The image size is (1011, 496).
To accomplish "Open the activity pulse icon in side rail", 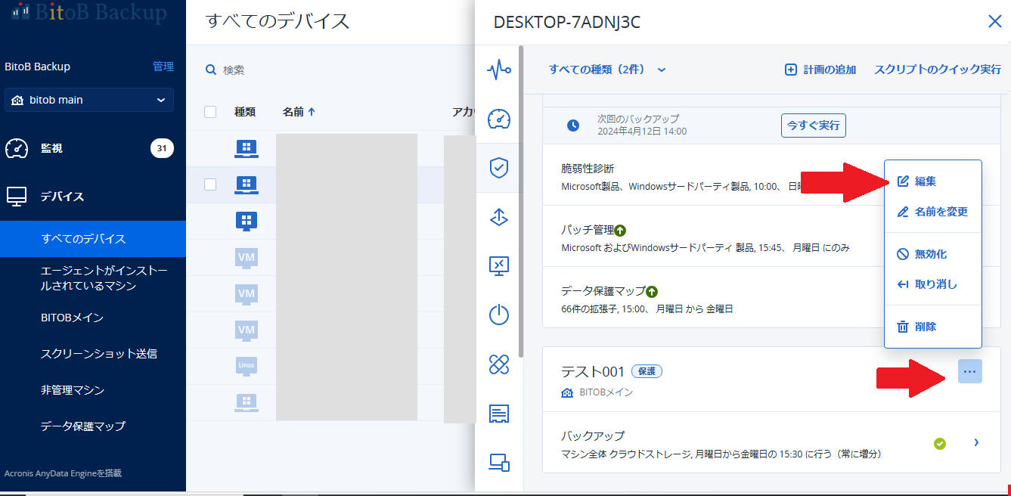I will (x=498, y=70).
